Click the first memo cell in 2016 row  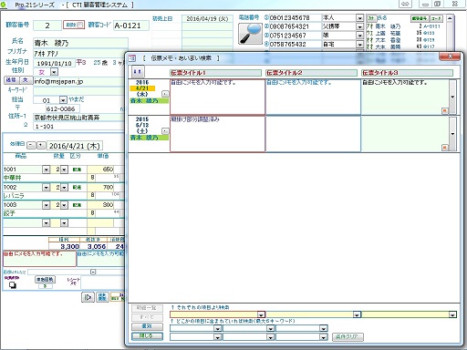point(217,97)
